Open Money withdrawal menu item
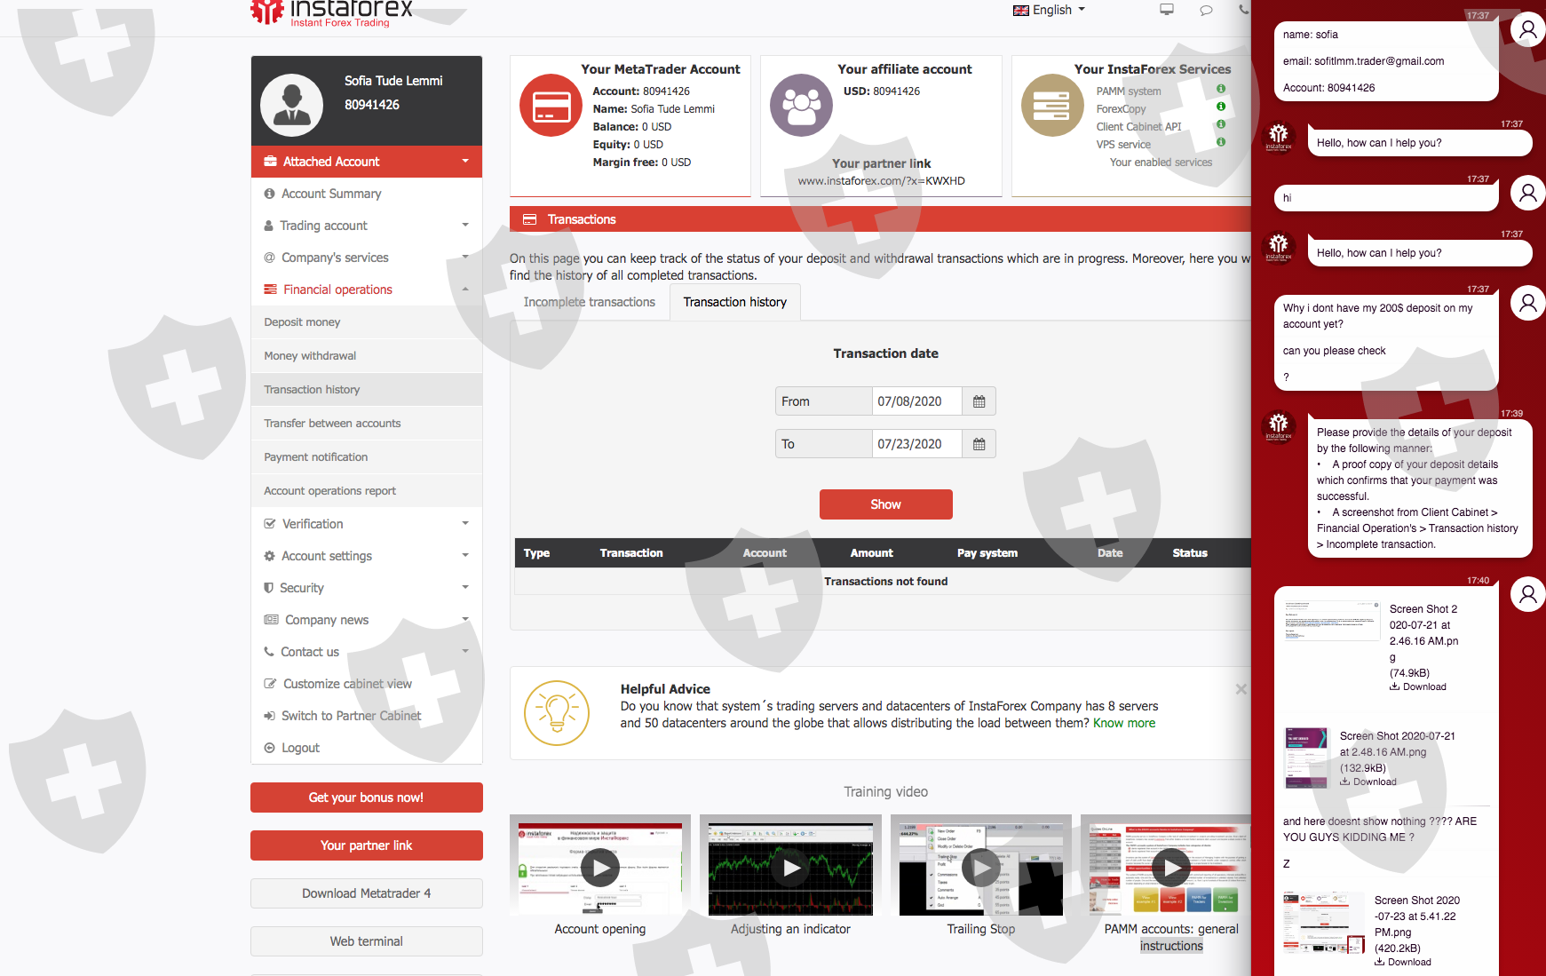 (367, 356)
